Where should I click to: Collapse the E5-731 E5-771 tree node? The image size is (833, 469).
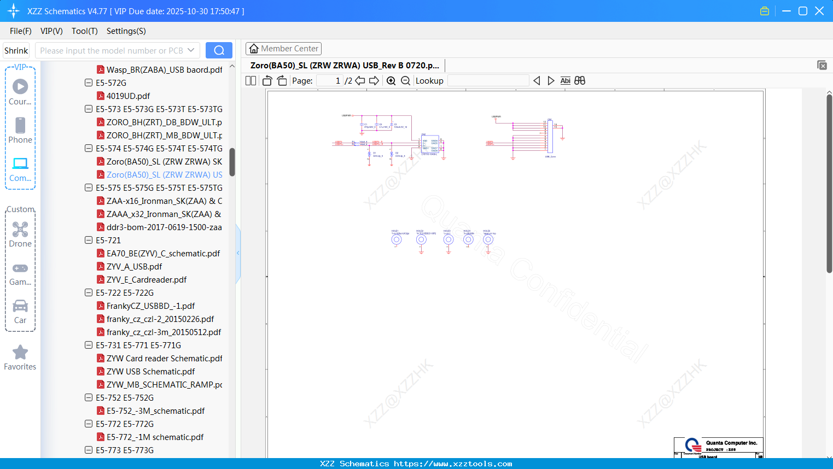tap(89, 345)
